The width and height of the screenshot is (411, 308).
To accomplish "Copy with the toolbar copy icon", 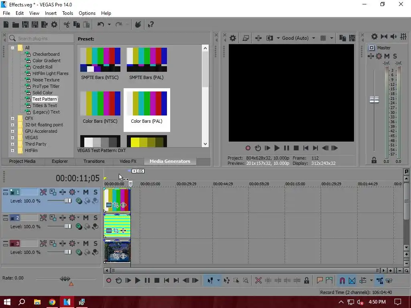I will pos(77,24).
